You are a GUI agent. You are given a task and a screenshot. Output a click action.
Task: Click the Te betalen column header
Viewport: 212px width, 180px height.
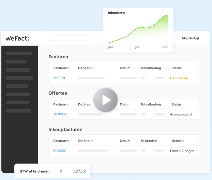click(149, 141)
